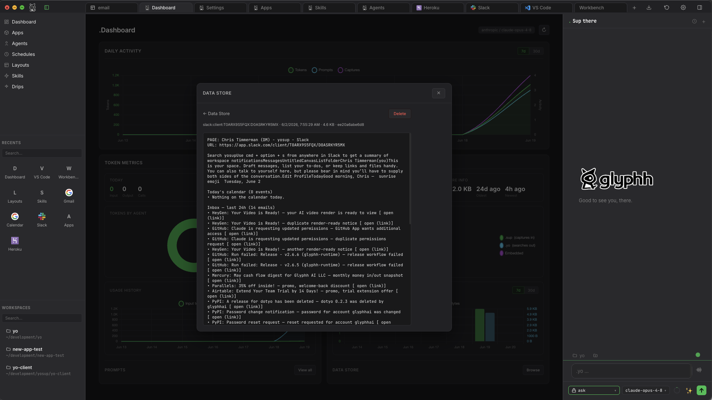The image size is (712, 400).
Task: Refresh the dashboard with the reload button
Action: tap(544, 30)
